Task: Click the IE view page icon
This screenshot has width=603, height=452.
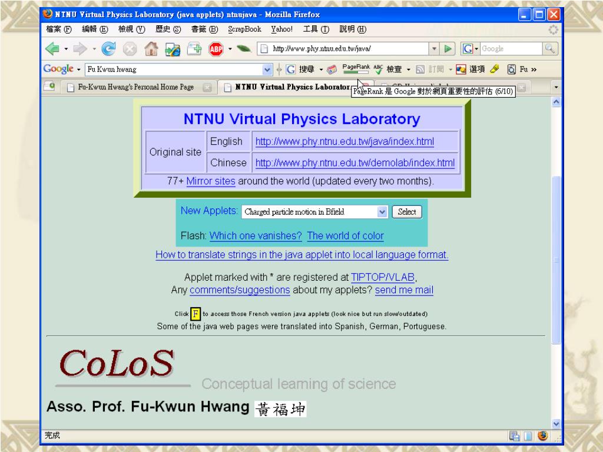Action: tap(173, 49)
